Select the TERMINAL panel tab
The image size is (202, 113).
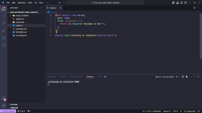pyautogui.click(x=90, y=77)
